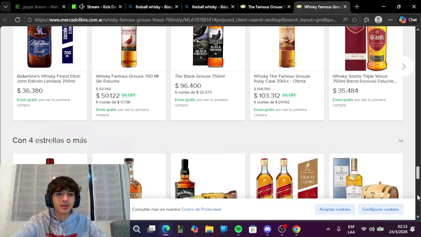Toggle the read aloud icon in address bar
This screenshot has height=237, width=421.
pyautogui.click(x=345, y=20)
